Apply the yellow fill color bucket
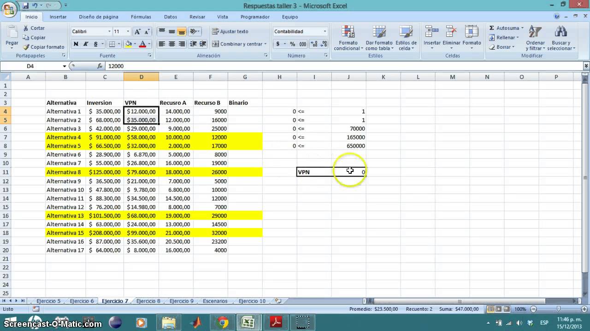 (129, 44)
